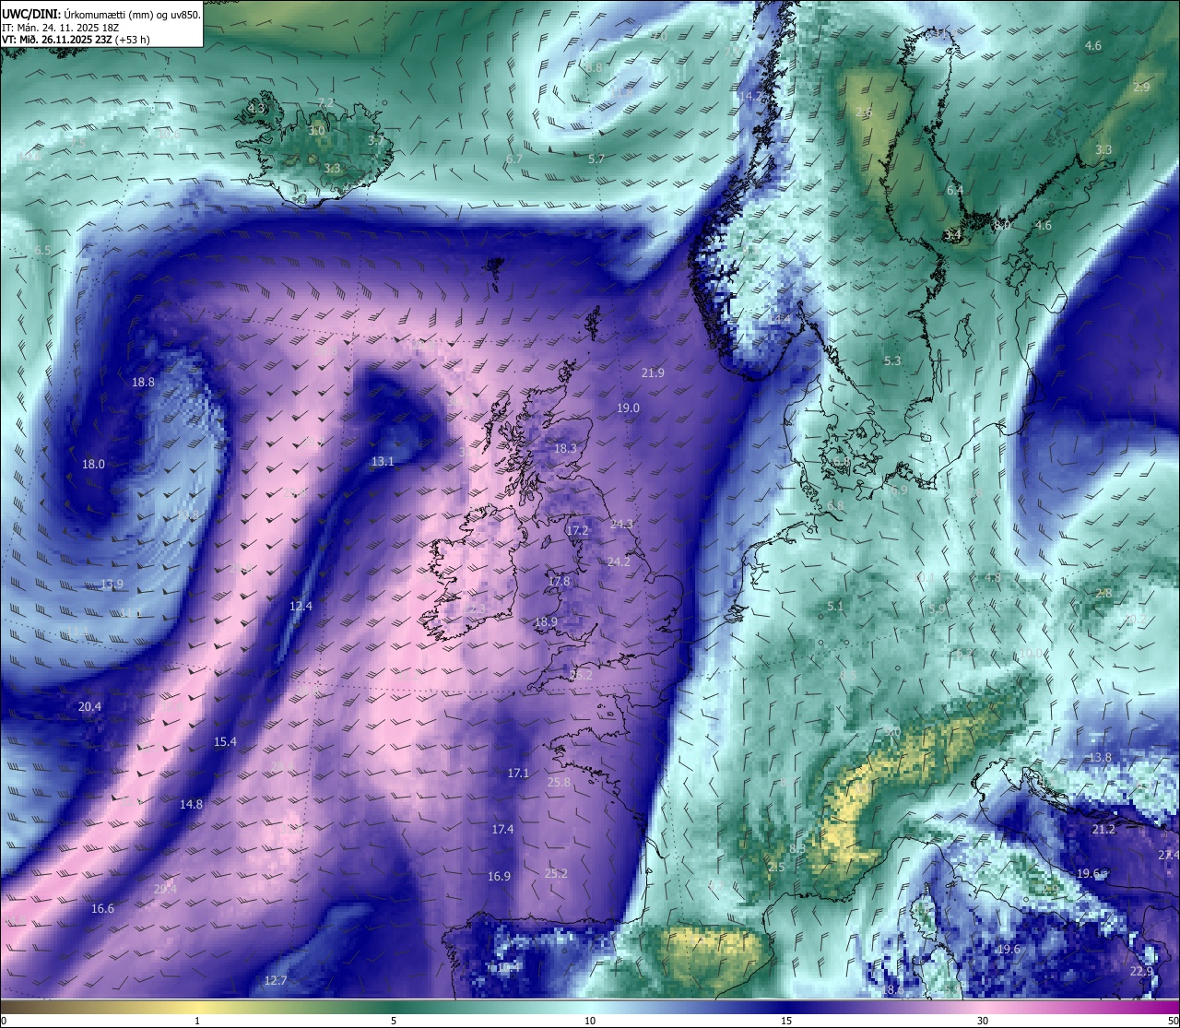Click the '15' label on the colour scale
The height and width of the screenshot is (1028, 1180).
click(786, 1021)
